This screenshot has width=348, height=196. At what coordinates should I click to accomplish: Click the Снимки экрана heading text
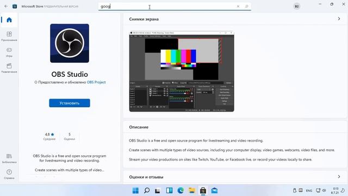[144, 19]
